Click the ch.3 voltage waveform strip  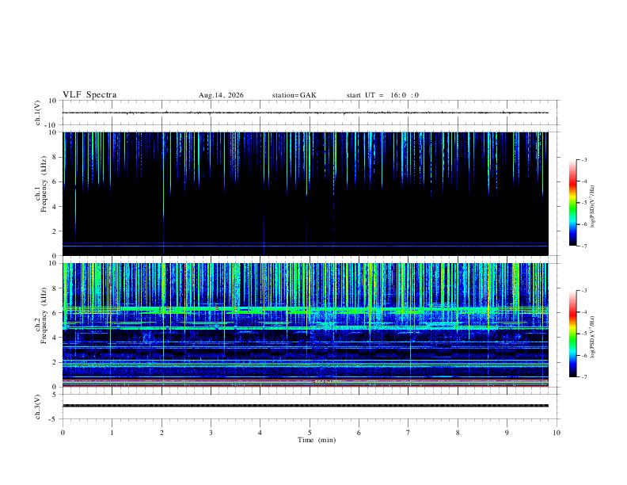tap(306, 406)
